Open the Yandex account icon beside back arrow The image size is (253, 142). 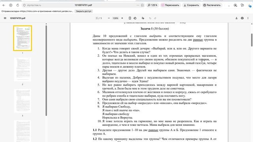pos(11,5)
